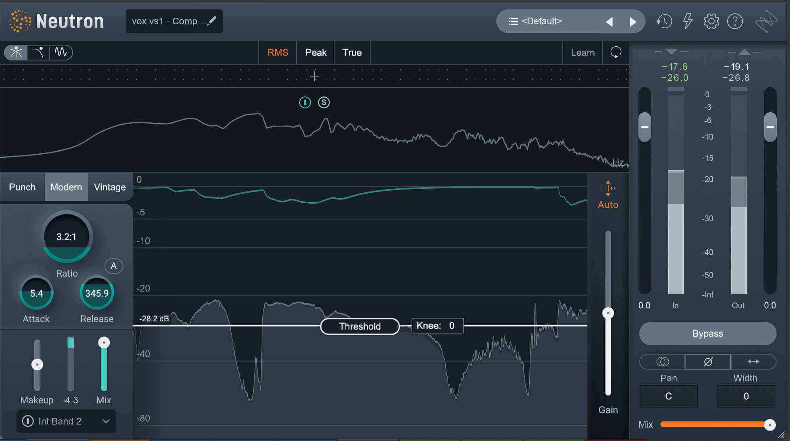Click the Width value field showing 0

[x=746, y=396]
